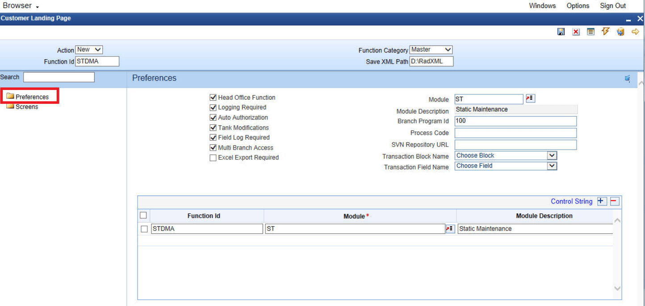Viewport: 645px width, 306px height.
Task: Click the Control String link
Action: tap(571, 201)
